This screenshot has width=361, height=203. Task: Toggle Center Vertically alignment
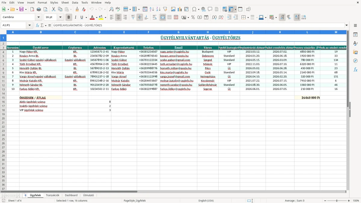140,17
